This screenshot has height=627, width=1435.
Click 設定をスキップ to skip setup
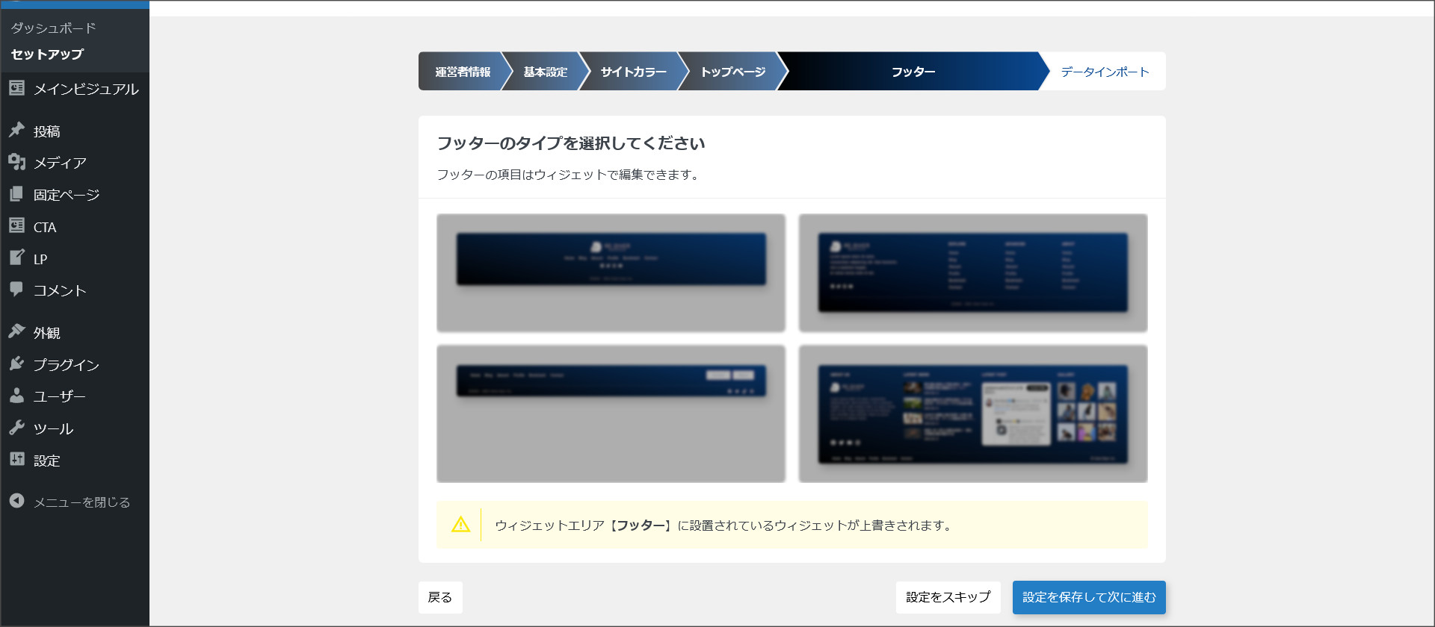coord(948,597)
